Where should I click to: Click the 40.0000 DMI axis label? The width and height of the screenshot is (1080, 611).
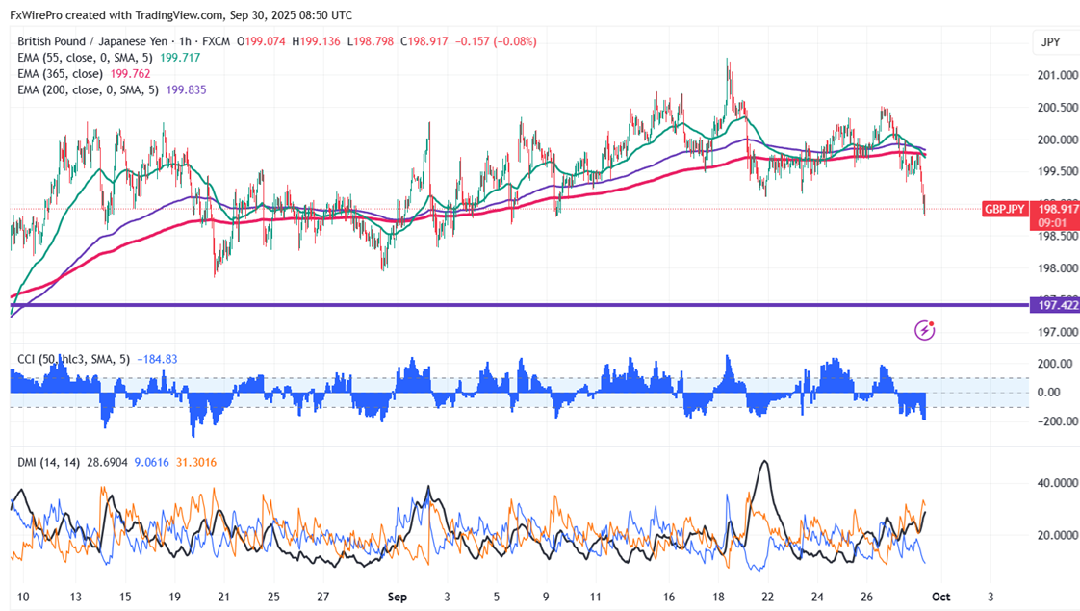[x=1057, y=483]
